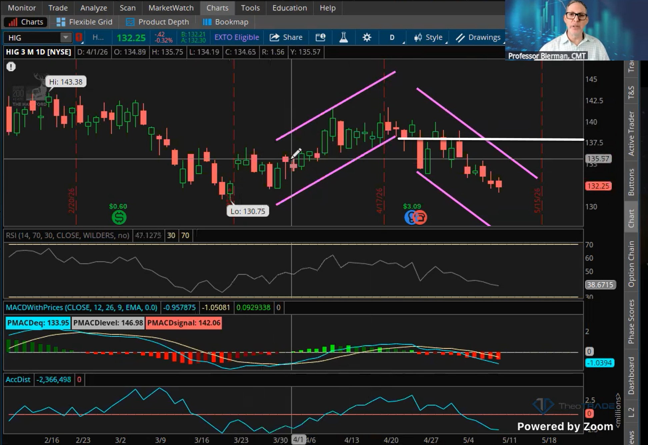Image resolution: width=648 pixels, height=445 pixels.
Task: Open the Analyze tab
Action: (x=94, y=8)
